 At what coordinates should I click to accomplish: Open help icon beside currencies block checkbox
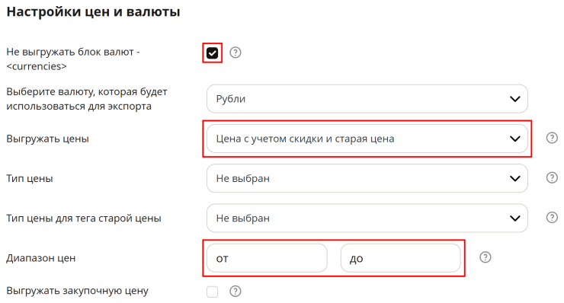pyautogui.click(x=236, y=53)
